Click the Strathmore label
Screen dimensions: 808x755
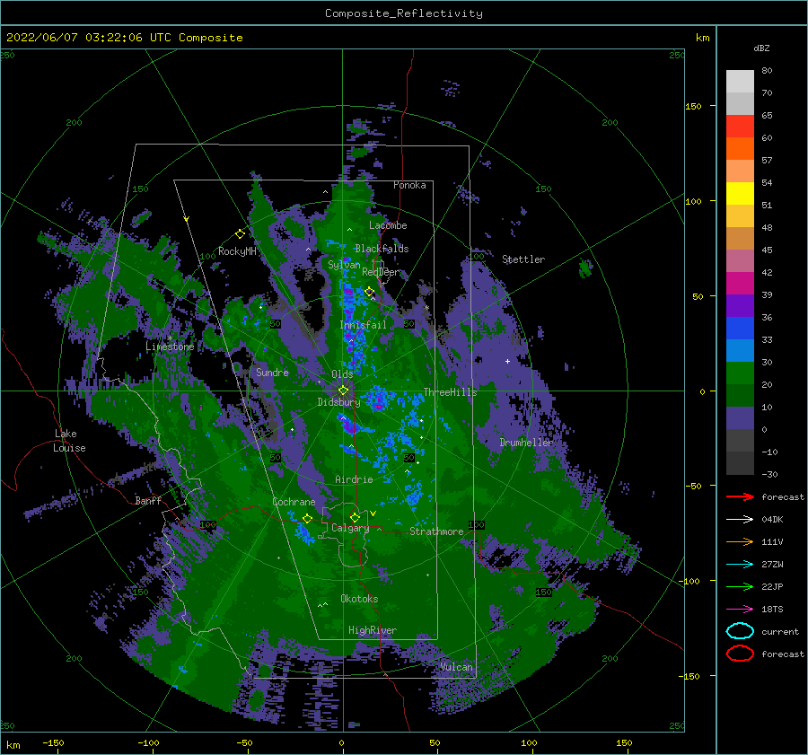coord(436,531)
